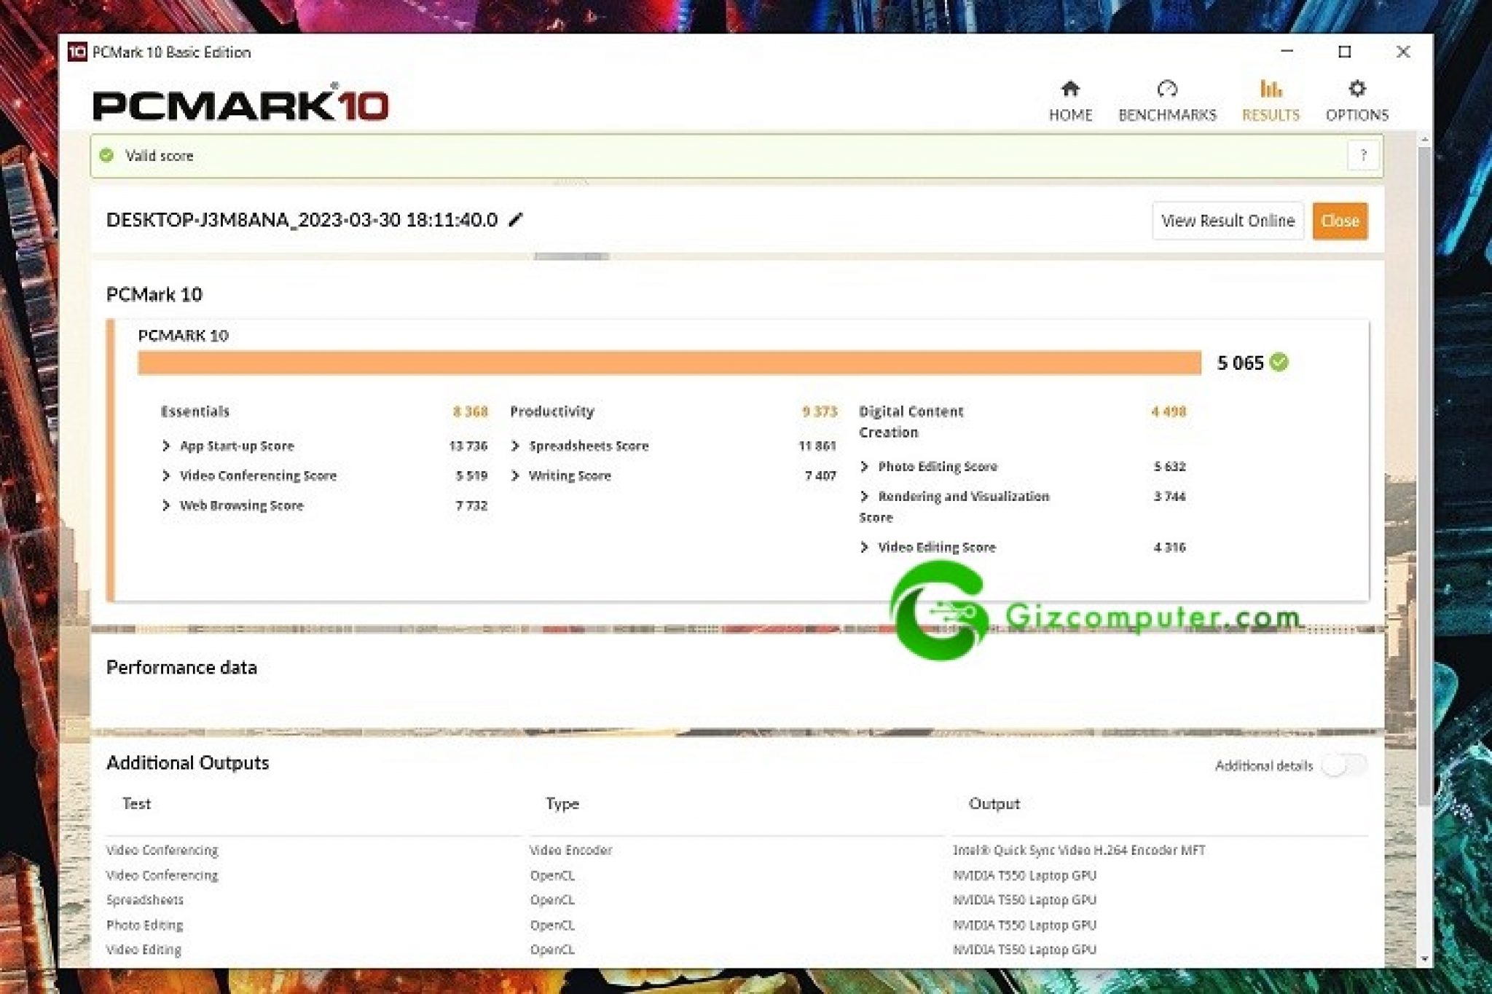The height and width of the screenshot is (994, 1492).
Task: Go to the Benchmarks gauge icon
Action: [1166, 90]
